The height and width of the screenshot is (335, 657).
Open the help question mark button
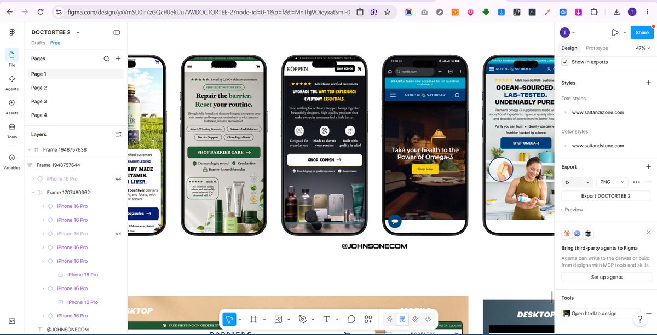[x=639, y=319]
